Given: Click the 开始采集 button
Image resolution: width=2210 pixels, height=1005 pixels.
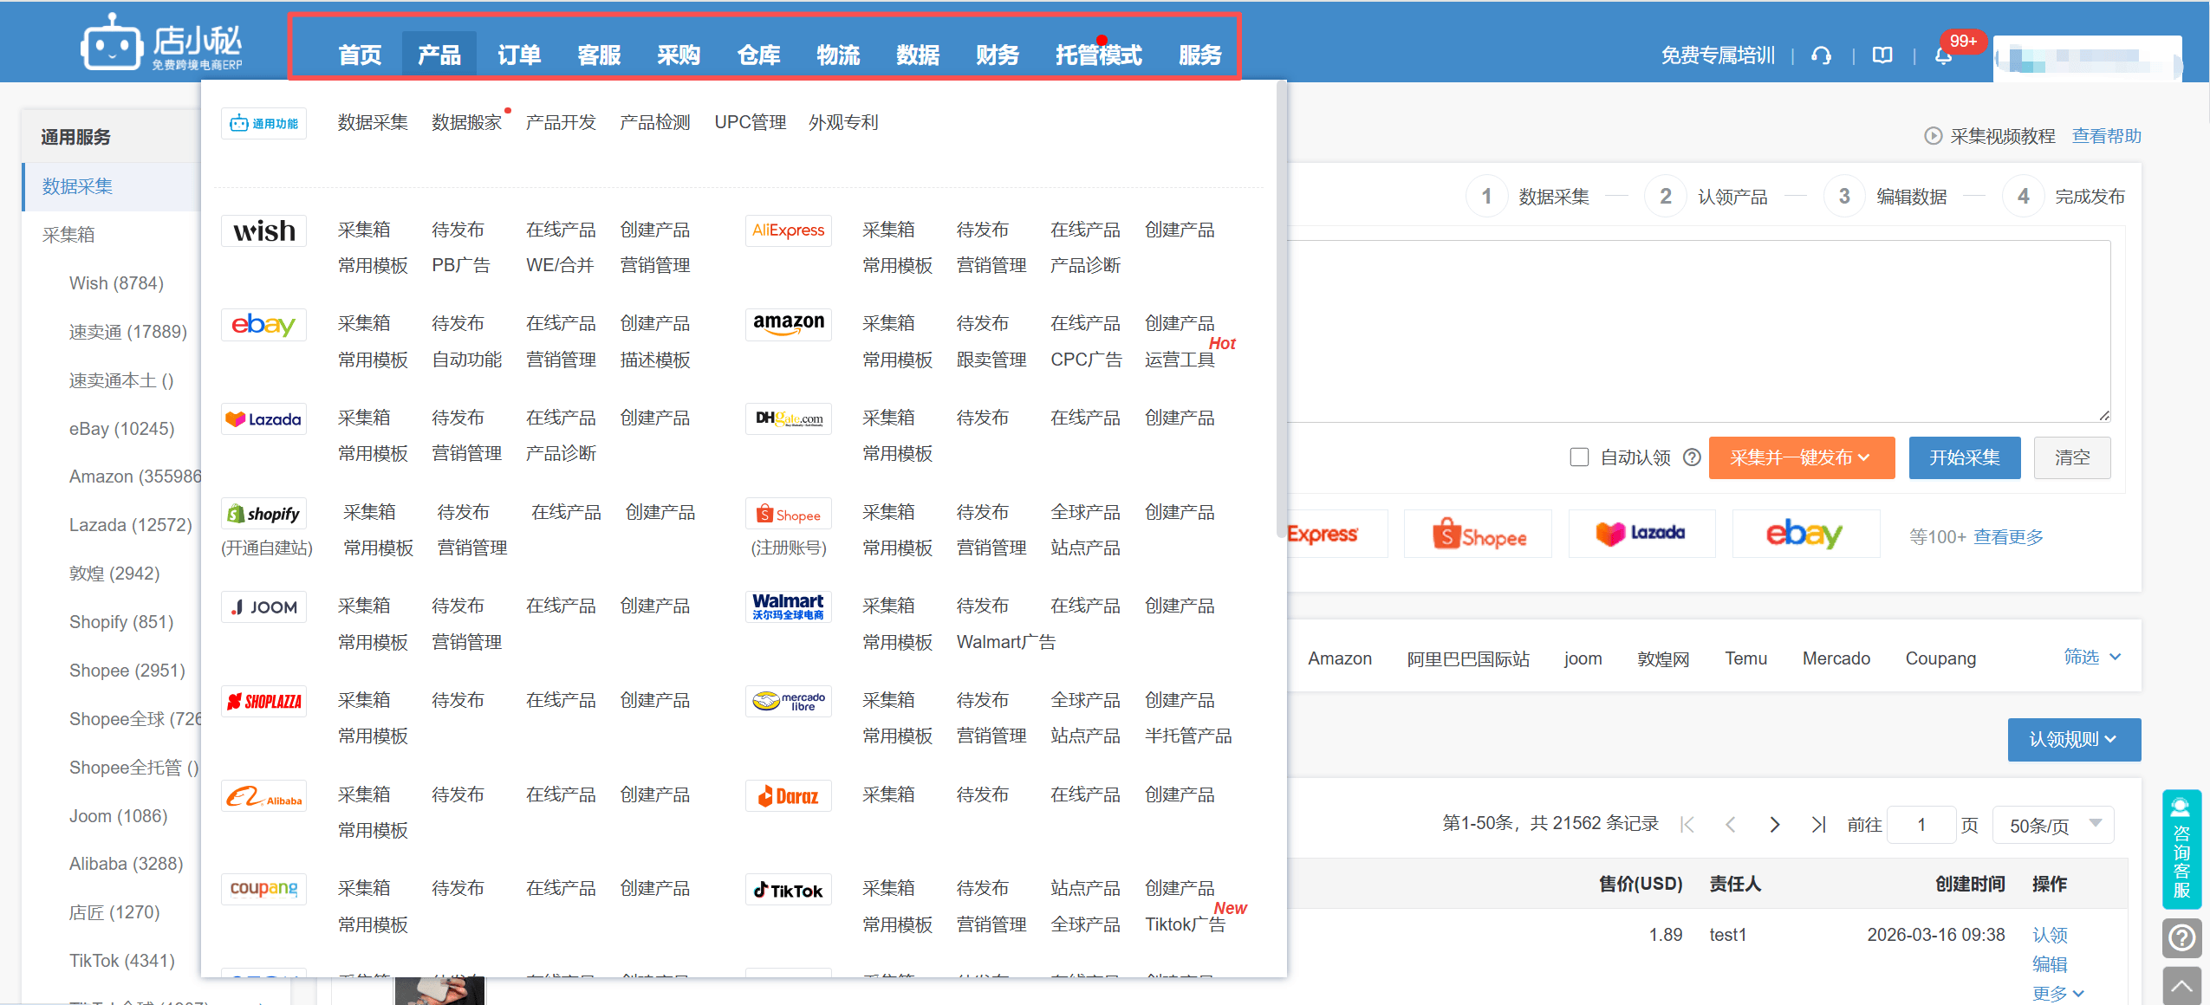Looking at the screenshot, I should pos(1964,457).
